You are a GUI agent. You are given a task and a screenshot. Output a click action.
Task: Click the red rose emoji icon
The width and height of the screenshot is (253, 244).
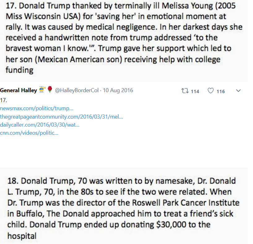50,89
